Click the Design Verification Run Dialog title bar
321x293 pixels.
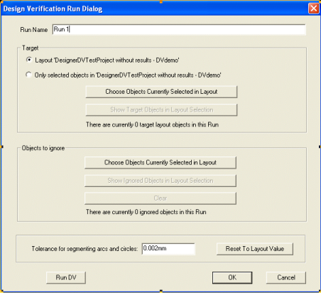(x=154, y=9)
